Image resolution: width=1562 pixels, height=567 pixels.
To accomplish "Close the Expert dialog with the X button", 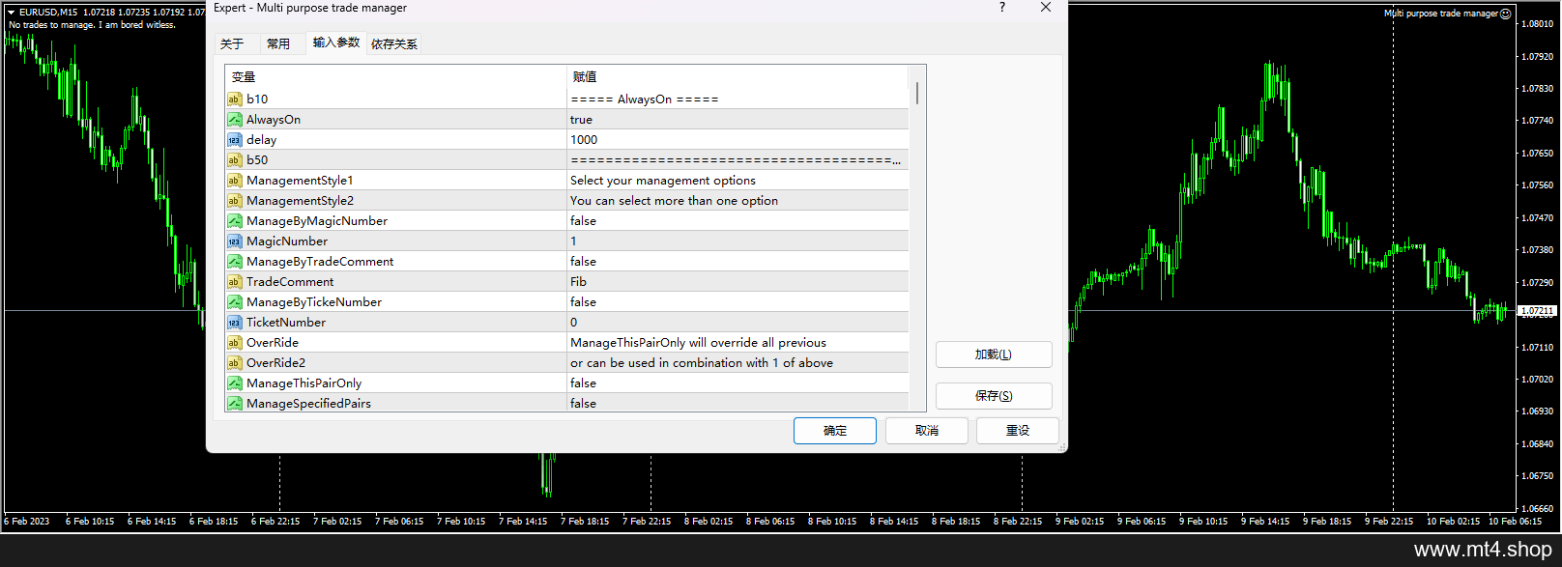I will point(1046,8).
